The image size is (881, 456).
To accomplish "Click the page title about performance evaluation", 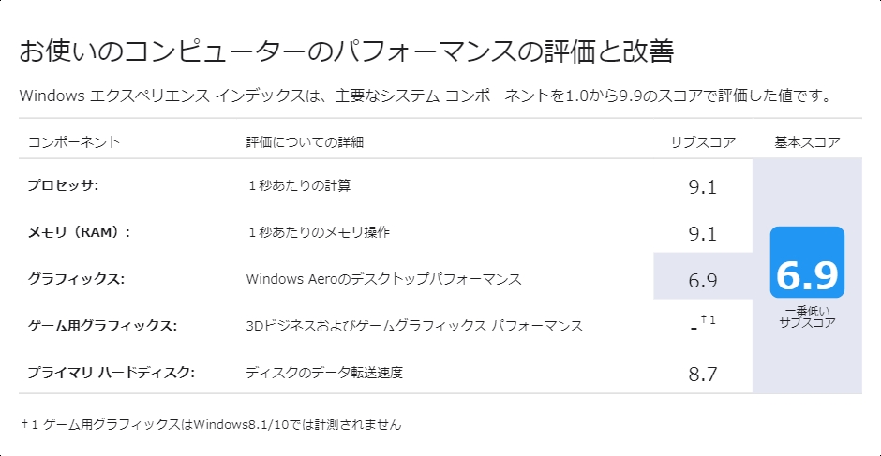I will (346, 52).
